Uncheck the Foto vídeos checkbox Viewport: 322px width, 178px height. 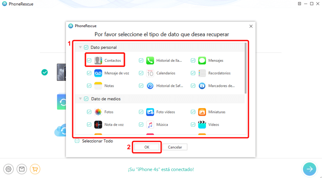tap(141, 112)
